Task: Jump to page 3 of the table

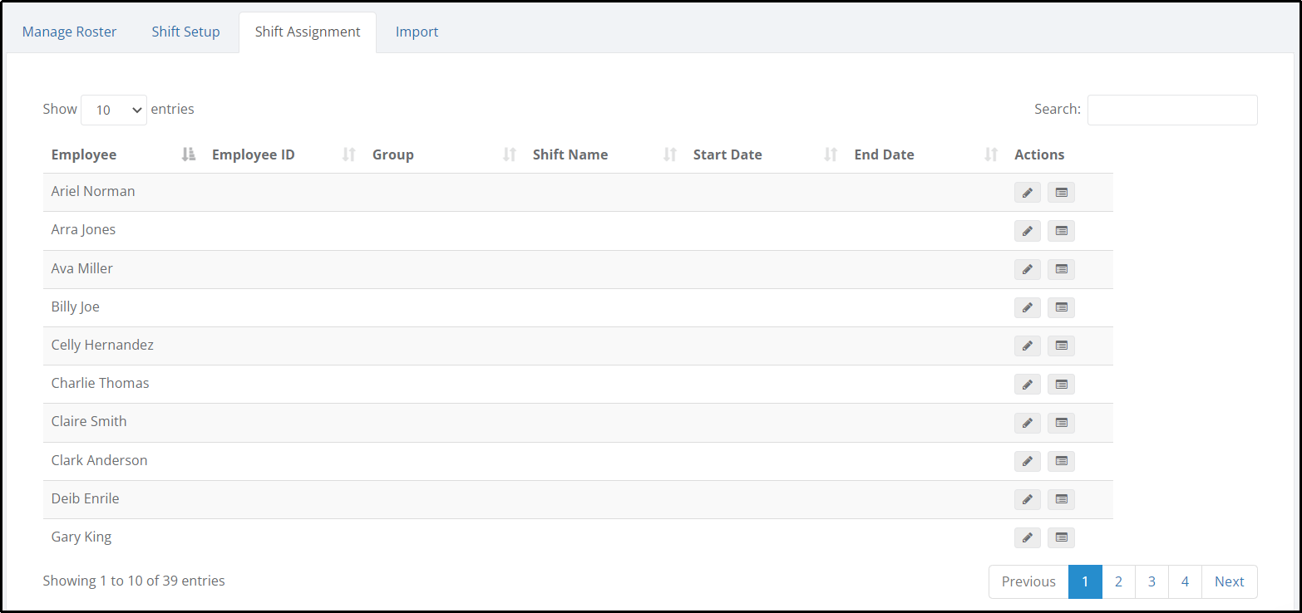Action: [x=1152, y=581]
